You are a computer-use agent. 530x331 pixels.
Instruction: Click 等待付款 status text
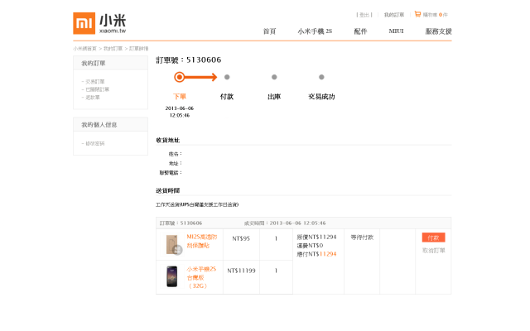pos(362,237)
